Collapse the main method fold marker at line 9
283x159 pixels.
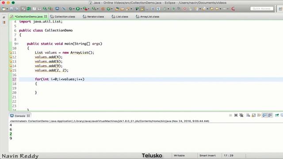click(x=18, y=44)
